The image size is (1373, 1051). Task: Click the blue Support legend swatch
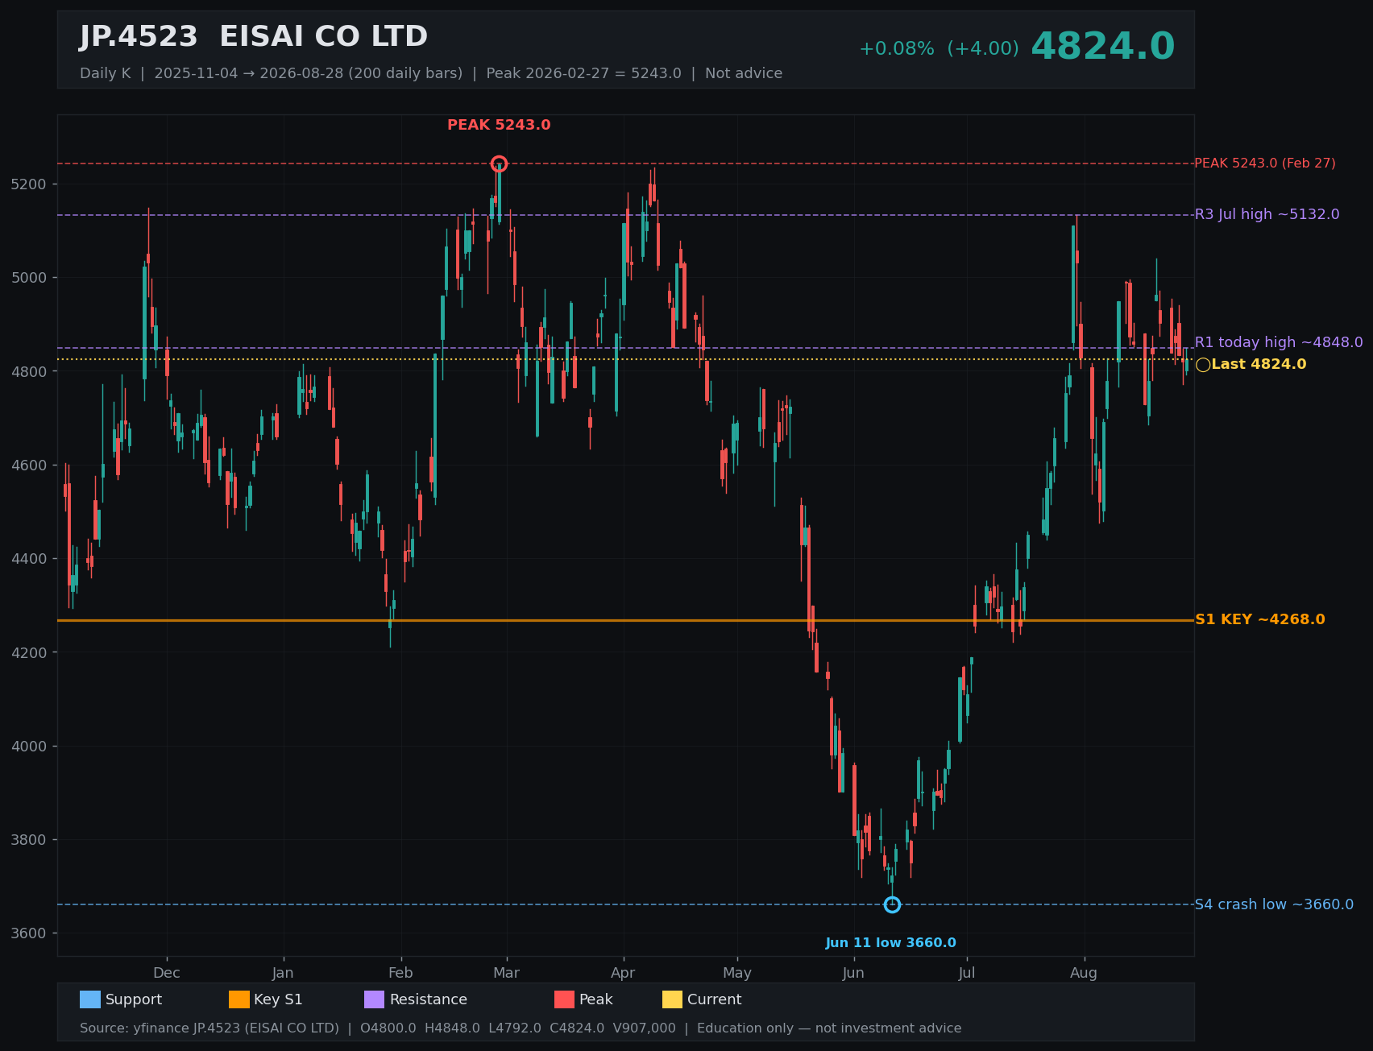click(90, 999)
